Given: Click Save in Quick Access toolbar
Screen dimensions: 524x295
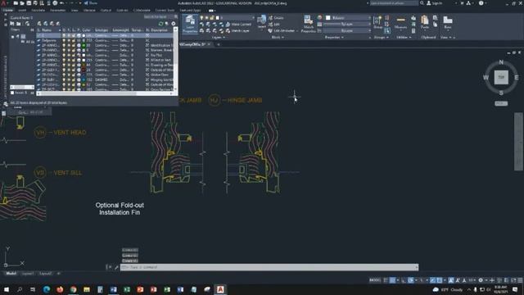Looking at the screenshot, I should coord(29,3).
